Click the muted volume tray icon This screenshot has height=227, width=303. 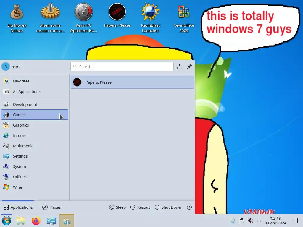(250, 220)
